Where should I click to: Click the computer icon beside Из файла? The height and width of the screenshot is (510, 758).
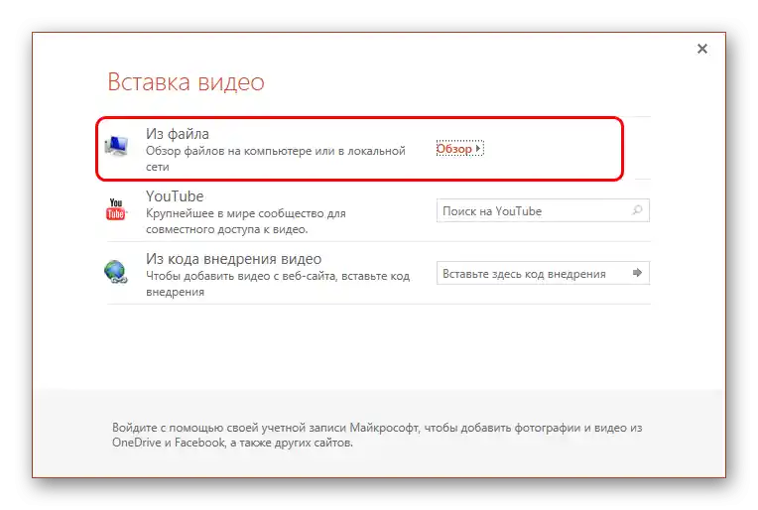(116, 146)
